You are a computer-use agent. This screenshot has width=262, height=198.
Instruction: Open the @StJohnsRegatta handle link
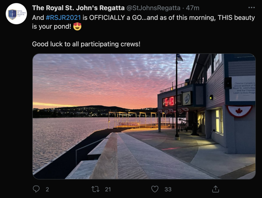(x=153, y=8)
